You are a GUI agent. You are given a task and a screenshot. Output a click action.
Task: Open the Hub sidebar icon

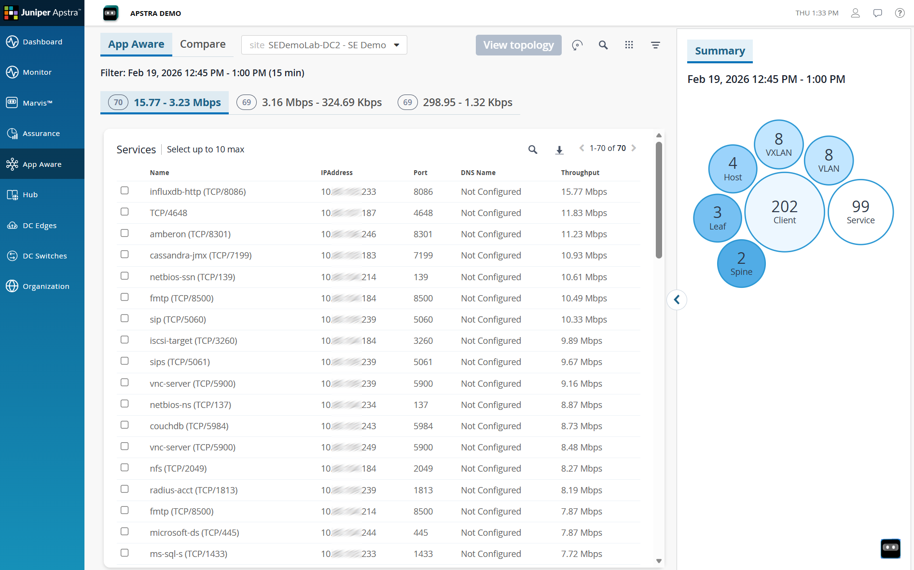point(12,195)
